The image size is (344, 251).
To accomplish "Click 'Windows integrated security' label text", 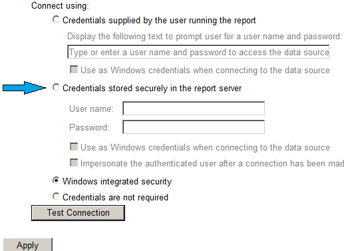I will (117, 181).
